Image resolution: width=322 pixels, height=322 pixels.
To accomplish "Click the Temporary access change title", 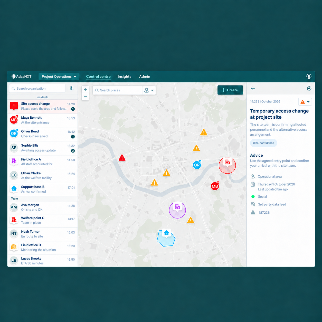I will tap(279, 114).
